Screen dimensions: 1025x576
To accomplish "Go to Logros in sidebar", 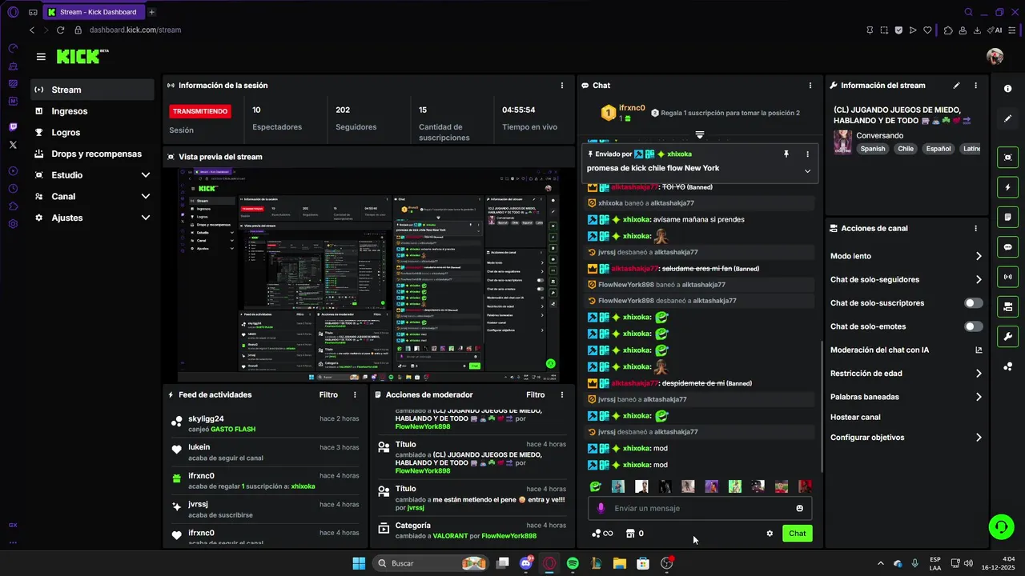I will coord(92,133).
